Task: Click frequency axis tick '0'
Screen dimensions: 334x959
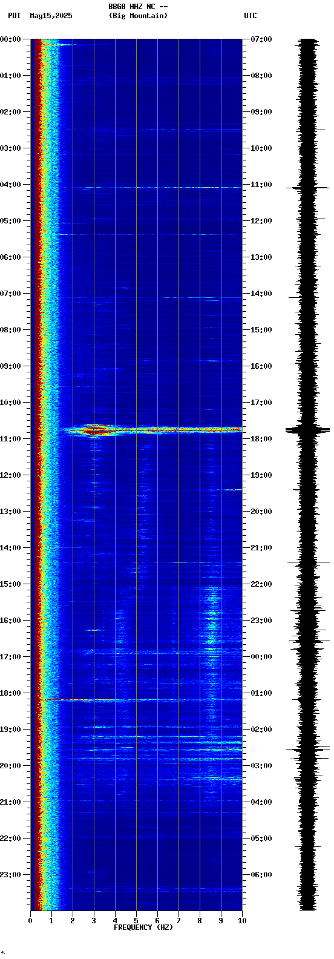Action: coord(30,921)
